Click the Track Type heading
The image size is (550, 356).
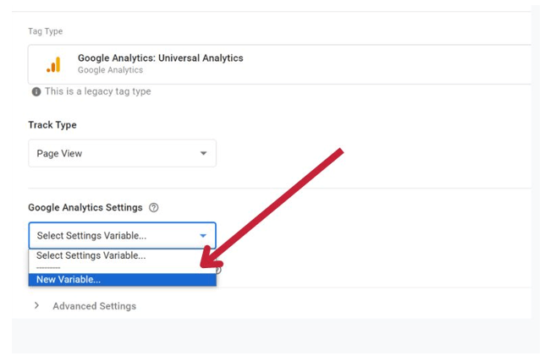click(x=52, y=125)
